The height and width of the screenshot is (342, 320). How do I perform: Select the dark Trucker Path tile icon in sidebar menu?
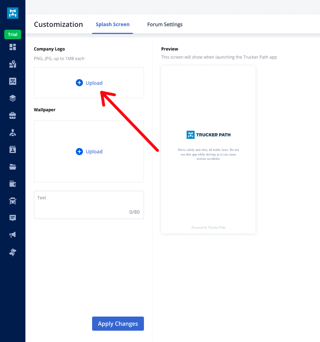13,81
